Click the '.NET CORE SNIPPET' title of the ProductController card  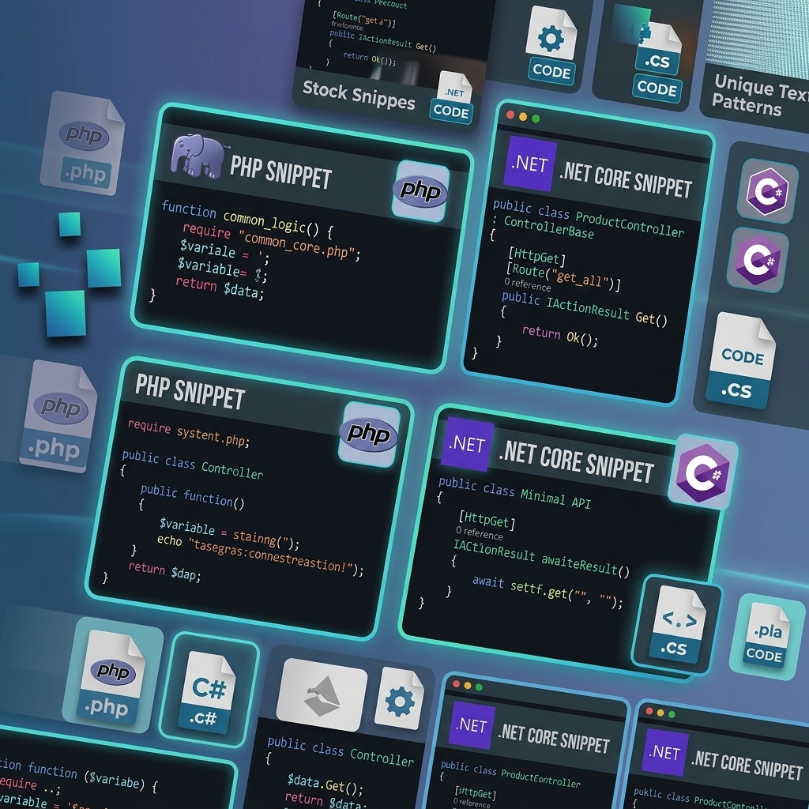click(x=626, y=181)
